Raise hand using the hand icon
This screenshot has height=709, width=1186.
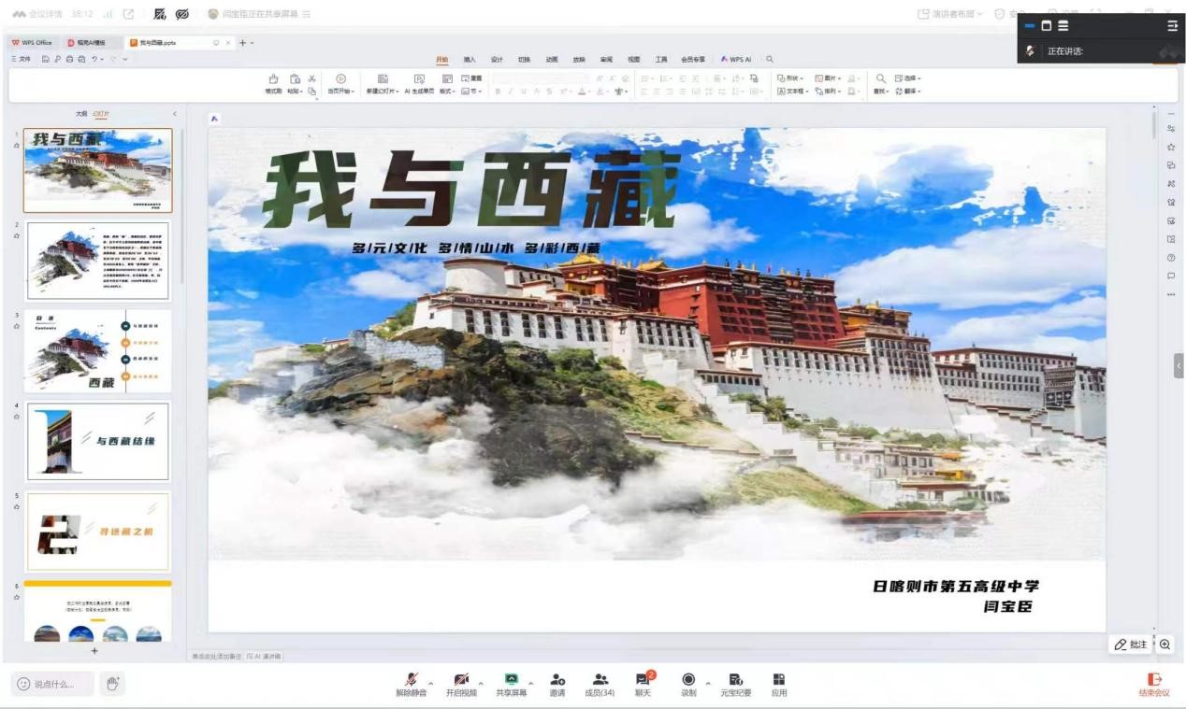(x=112, y=685)
